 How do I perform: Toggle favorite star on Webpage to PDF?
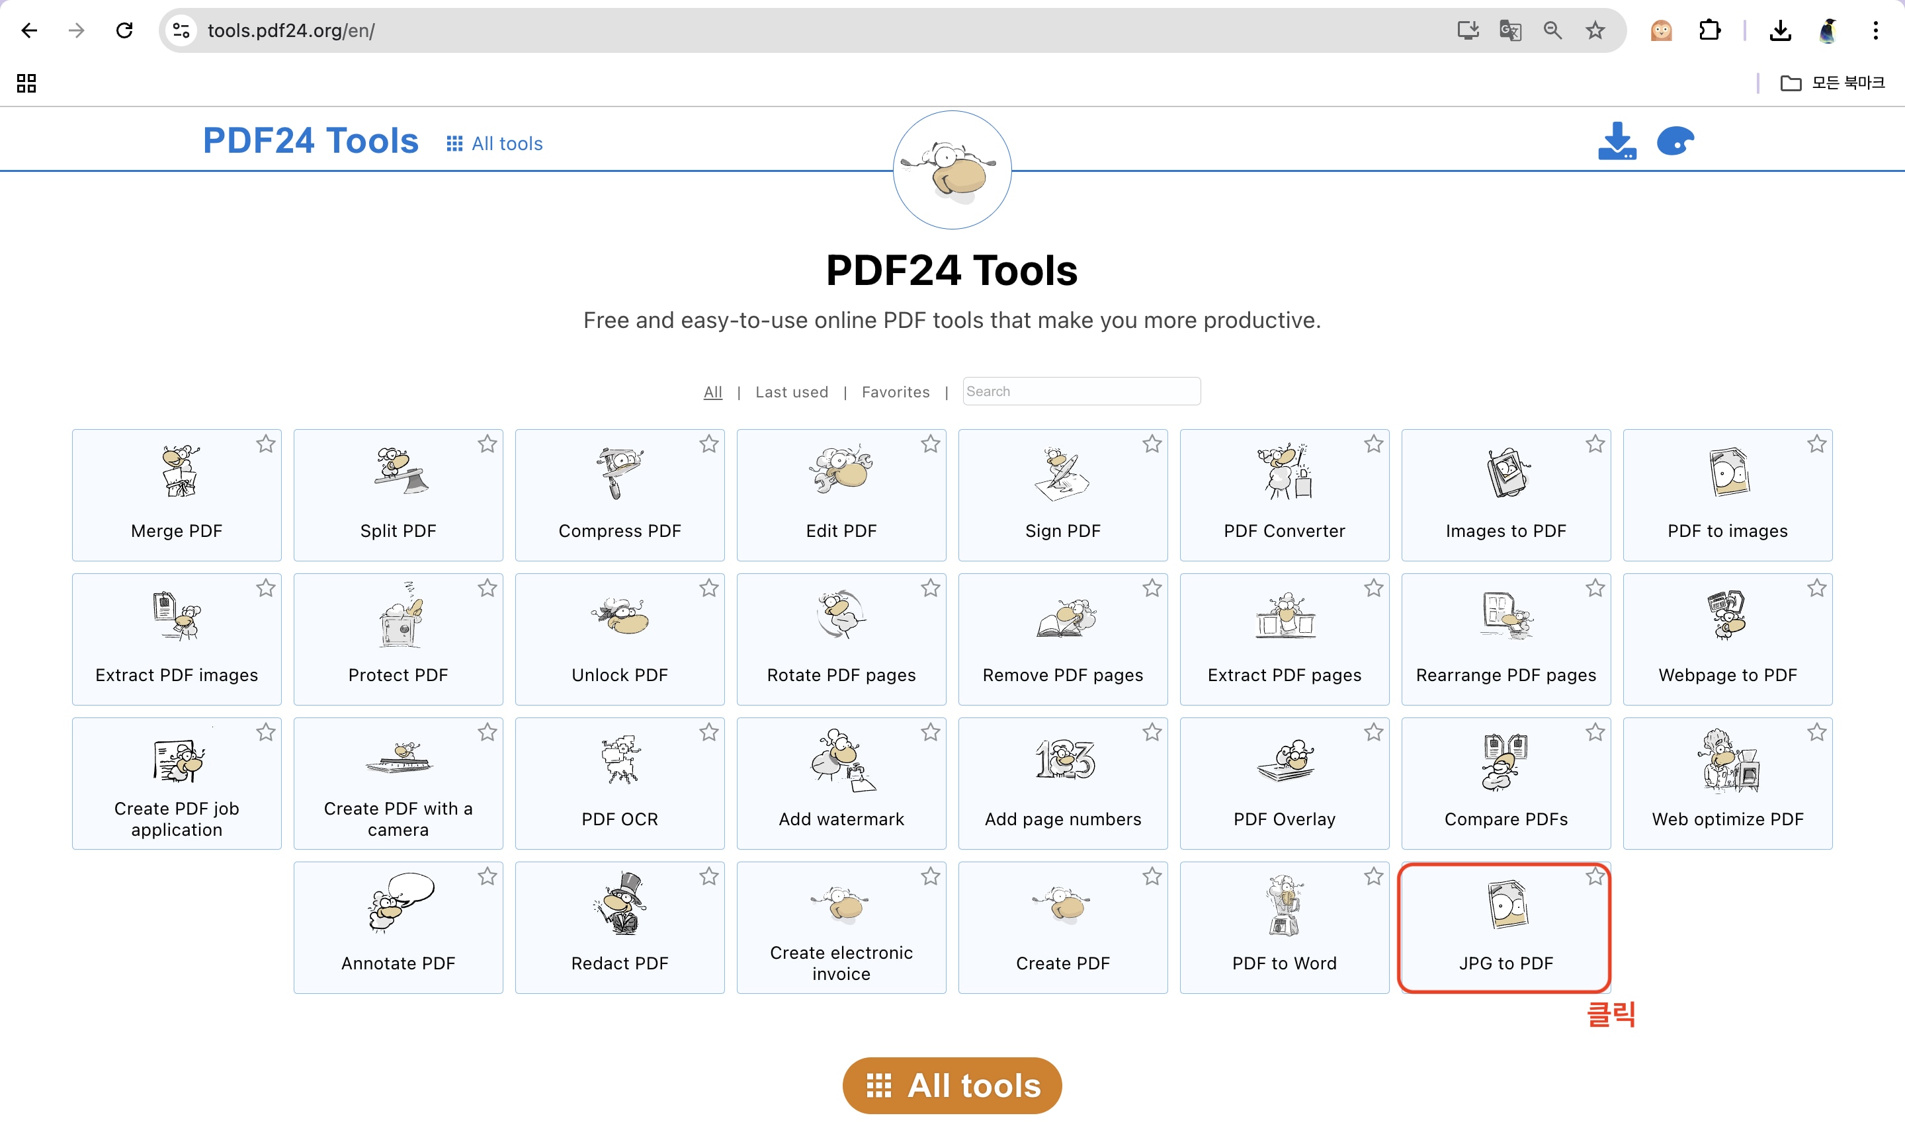(1816, 588)
